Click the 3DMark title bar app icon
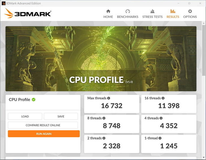 (3, 3)
